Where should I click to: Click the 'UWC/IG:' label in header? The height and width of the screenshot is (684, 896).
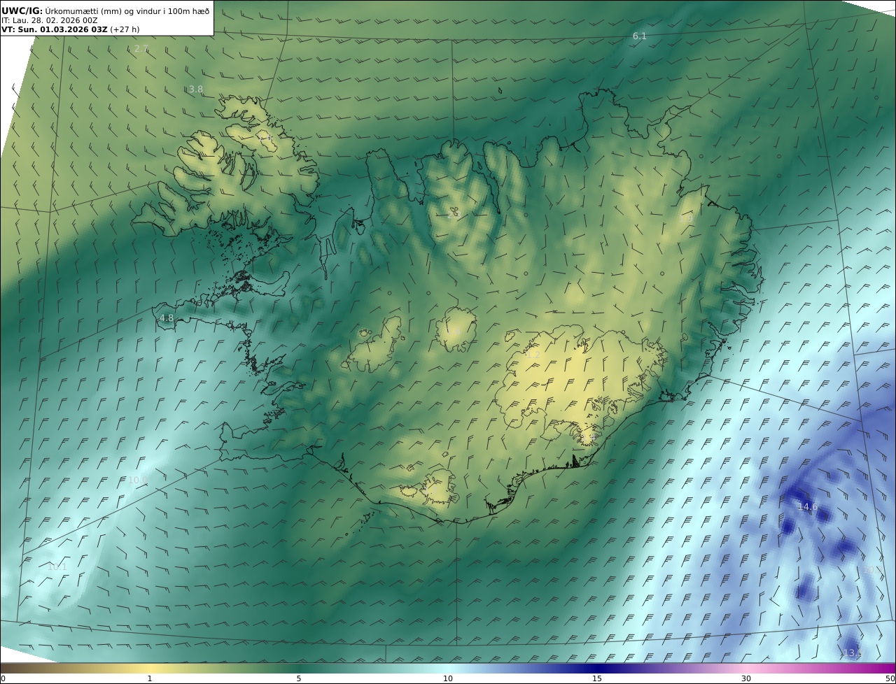point(22,10)
